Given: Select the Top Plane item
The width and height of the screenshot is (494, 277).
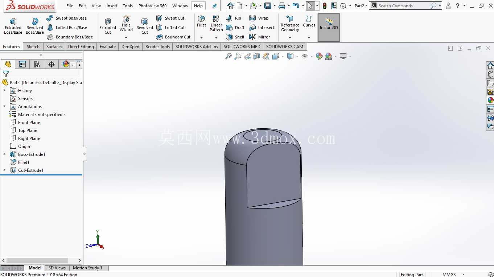Looking at the screenshot, I should tap(28, 131).
